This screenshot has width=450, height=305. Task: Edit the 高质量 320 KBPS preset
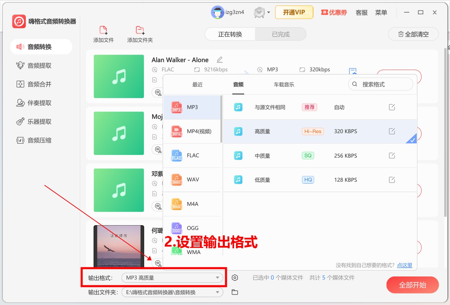click(x=392, y=131)
